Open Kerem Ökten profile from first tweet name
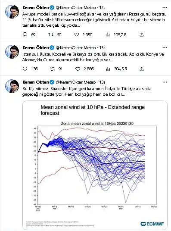The width and height of the screenshot is (171, 231). pyautogui.click(x=35, y=7)
